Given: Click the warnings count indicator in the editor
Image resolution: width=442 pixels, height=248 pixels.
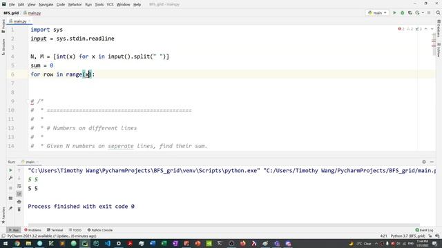Looking at the screenshot, I should point(410,29).
